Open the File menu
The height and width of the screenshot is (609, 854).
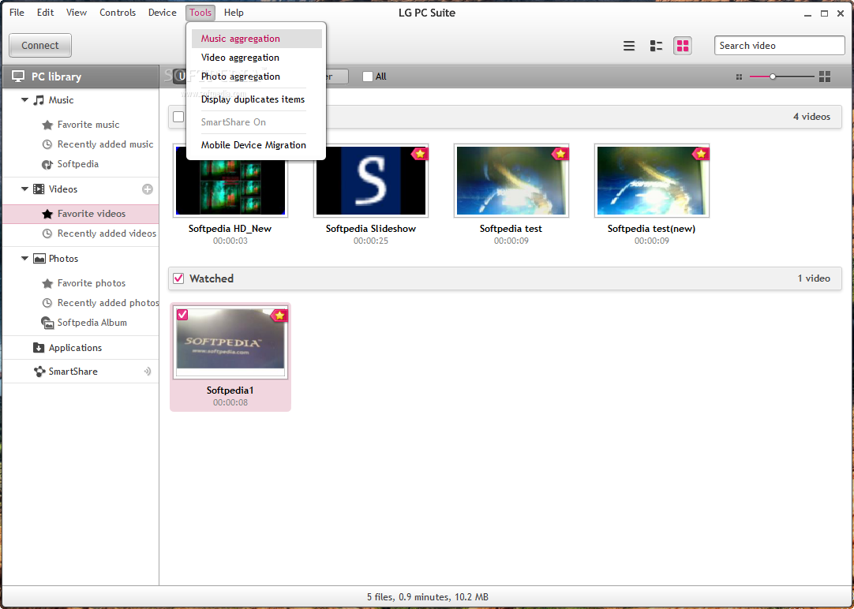17,13
